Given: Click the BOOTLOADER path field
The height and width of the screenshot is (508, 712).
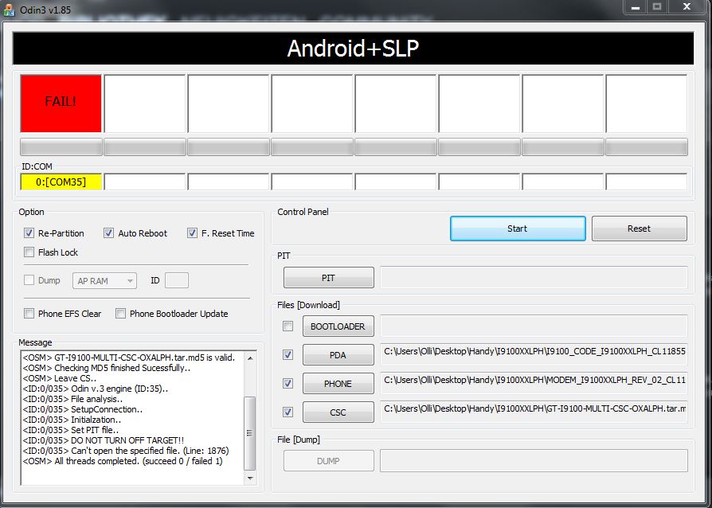Looking at the screenshot, I should [x=534, y=326].
